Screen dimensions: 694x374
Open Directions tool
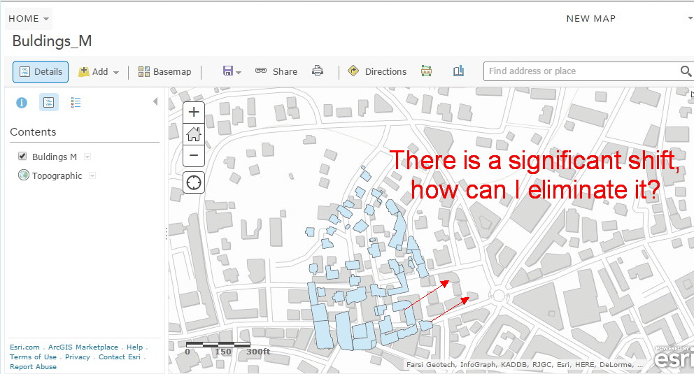[x=377, y=71]
